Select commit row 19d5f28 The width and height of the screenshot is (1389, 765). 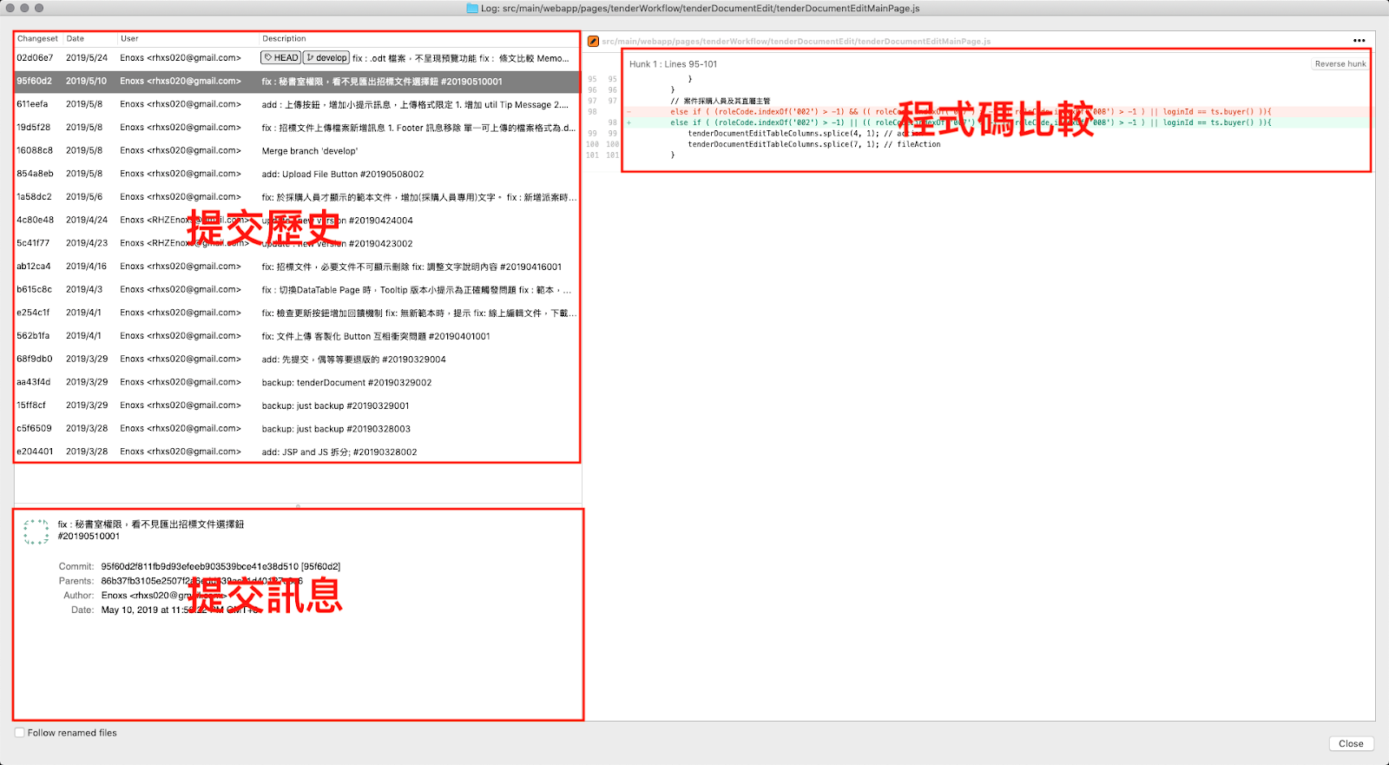point(297,128)
